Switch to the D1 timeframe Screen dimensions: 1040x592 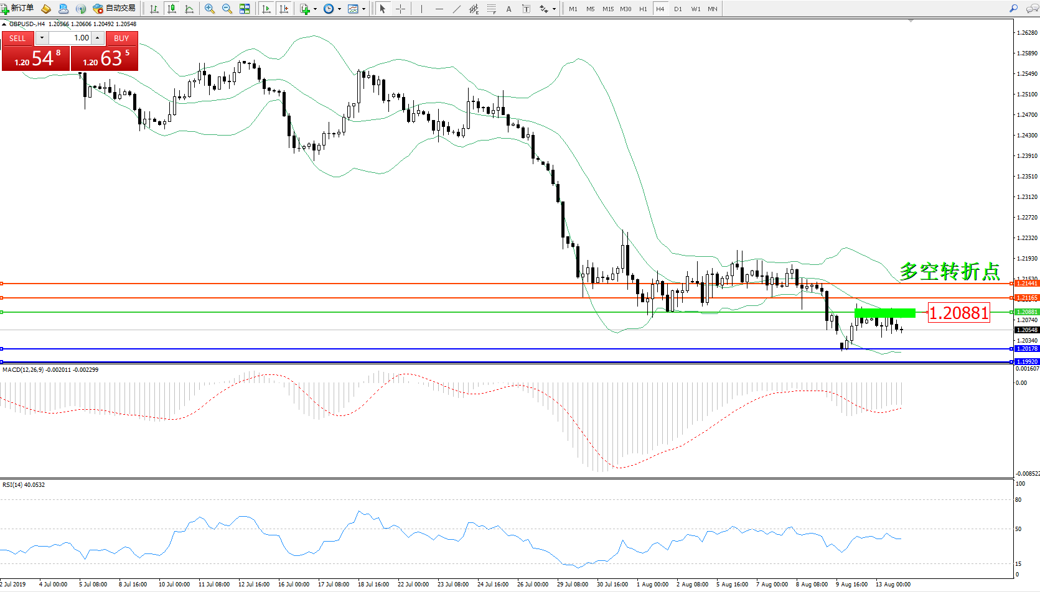678,9
